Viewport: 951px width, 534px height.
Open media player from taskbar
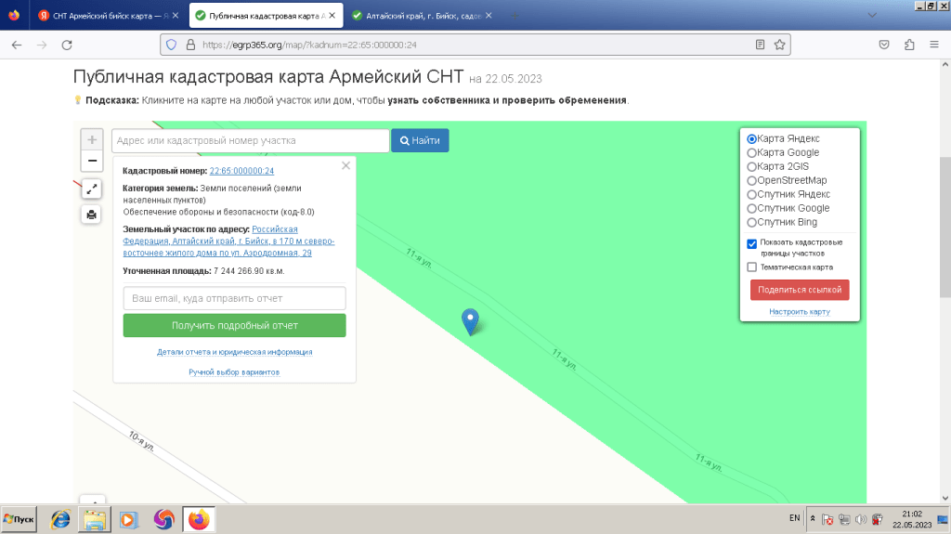point(128,519)
